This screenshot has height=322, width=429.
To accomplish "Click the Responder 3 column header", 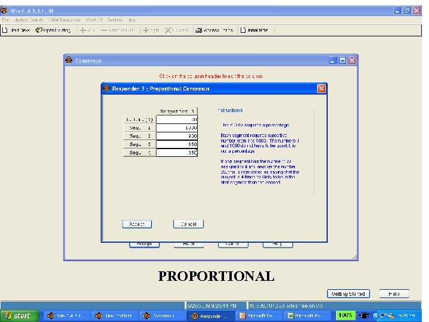I will click(177, 111).
